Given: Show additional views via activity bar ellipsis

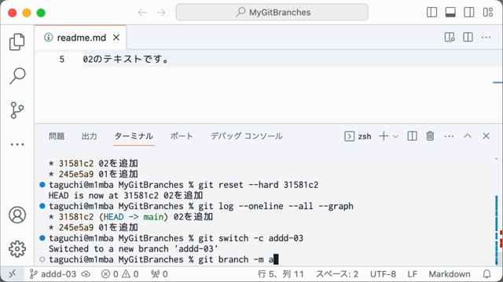Looking at the screenshot, I should coord(17,144).
